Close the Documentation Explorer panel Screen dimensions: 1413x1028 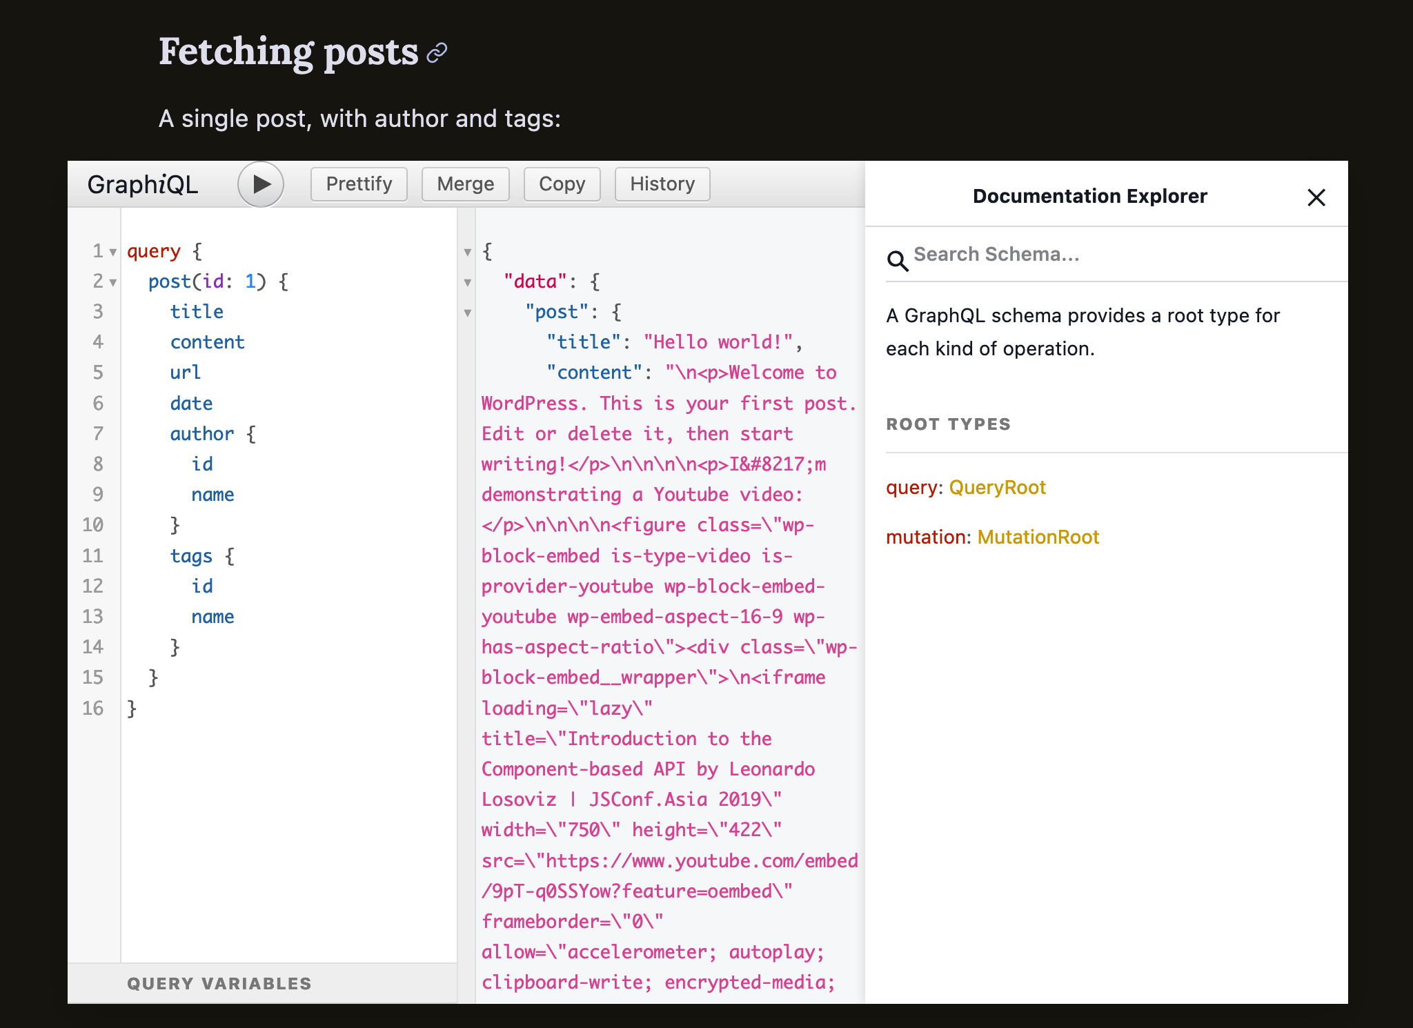1316,197
